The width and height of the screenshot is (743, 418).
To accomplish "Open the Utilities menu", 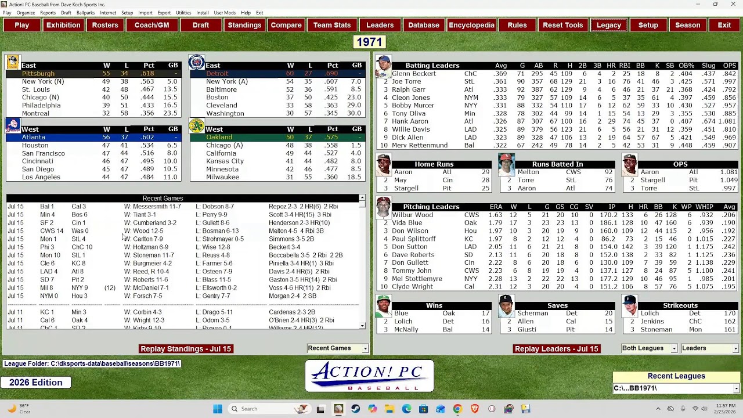I will point(183,13).
